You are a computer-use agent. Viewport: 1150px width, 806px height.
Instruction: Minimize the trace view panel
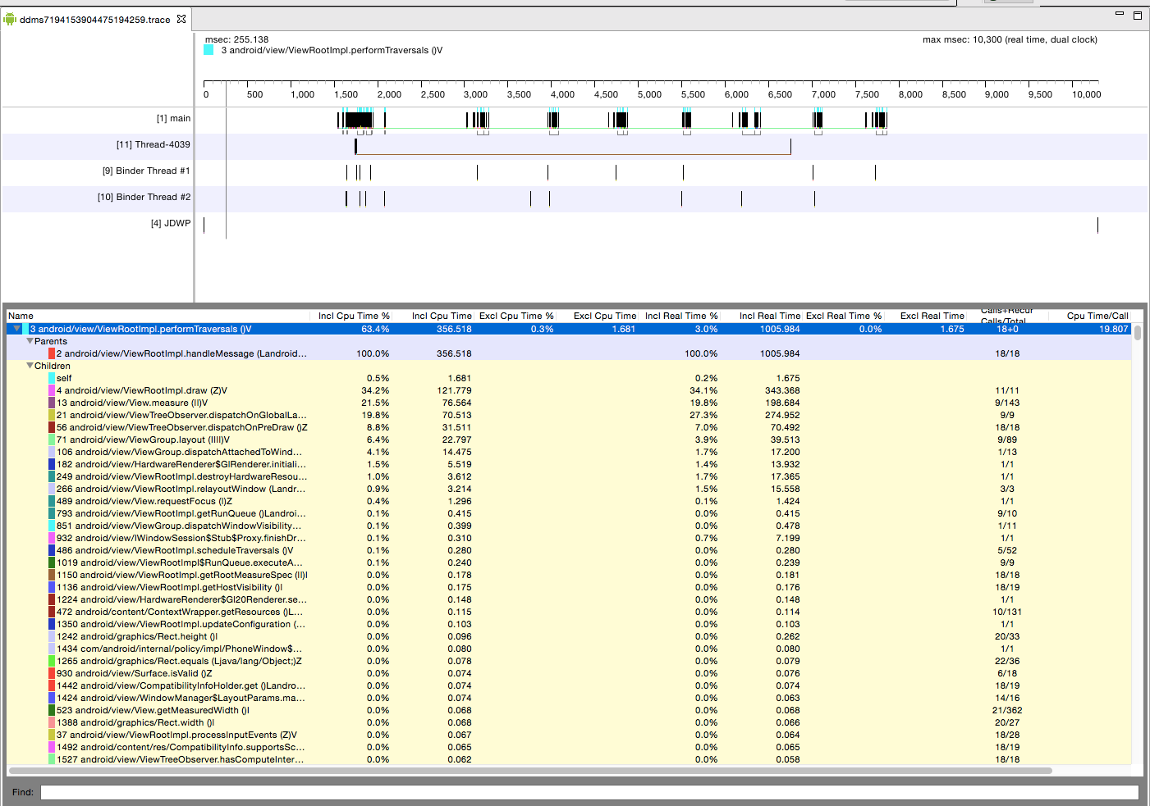[x=1119, y=14]
